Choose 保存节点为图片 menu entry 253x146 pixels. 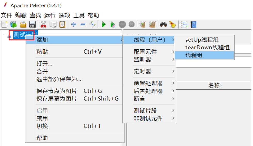(75, 91)
